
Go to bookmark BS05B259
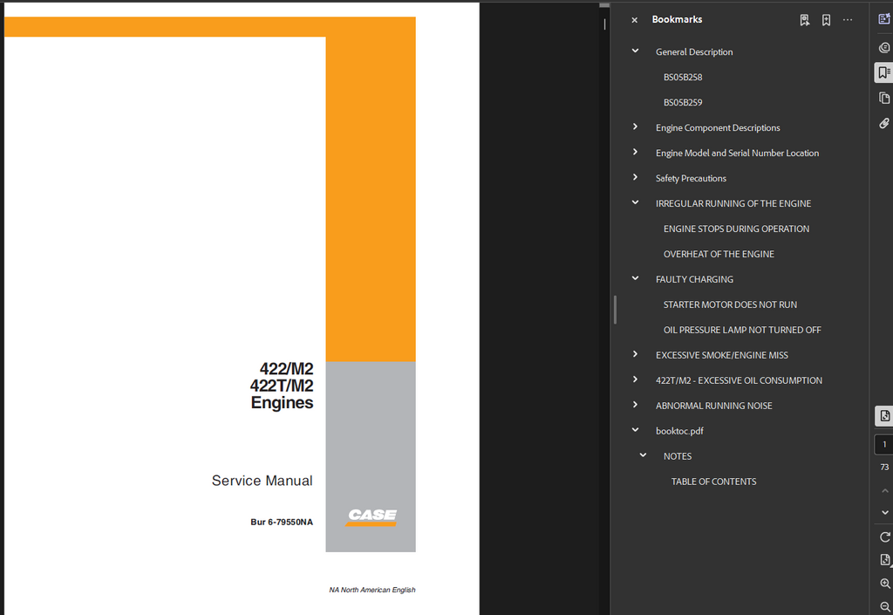pos(683,103)
